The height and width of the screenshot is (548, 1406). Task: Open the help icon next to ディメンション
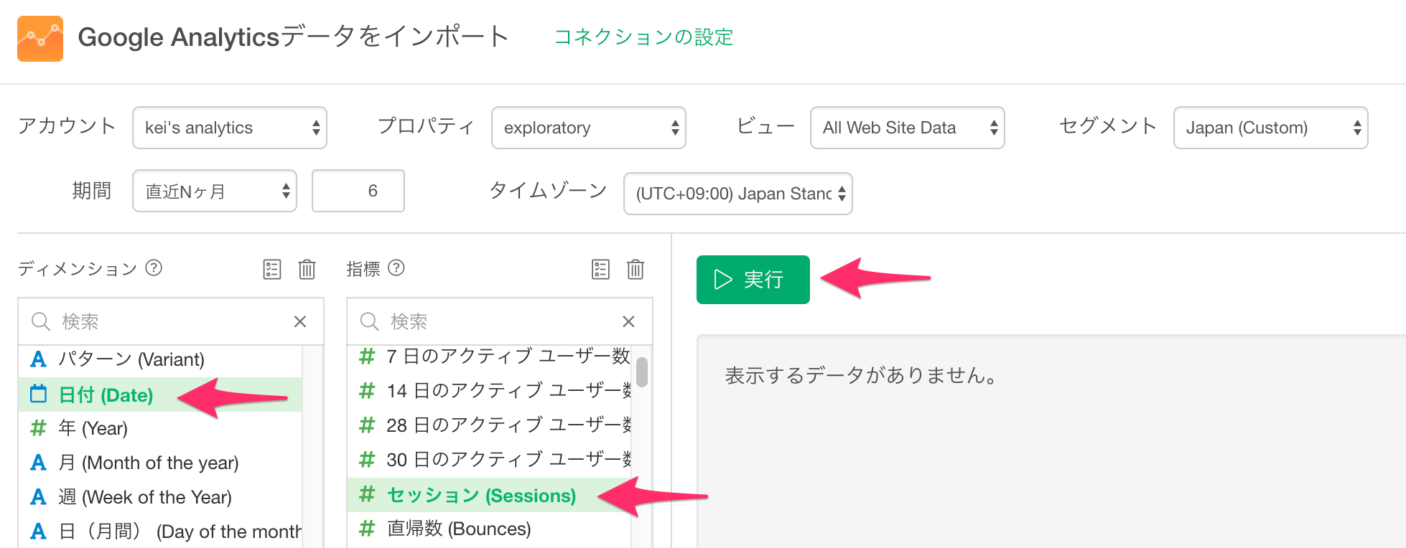click(x=154, y=268)
